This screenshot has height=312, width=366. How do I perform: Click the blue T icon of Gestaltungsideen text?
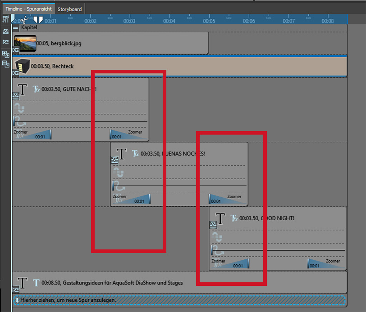pyautogui.click(x=36, y=283)
